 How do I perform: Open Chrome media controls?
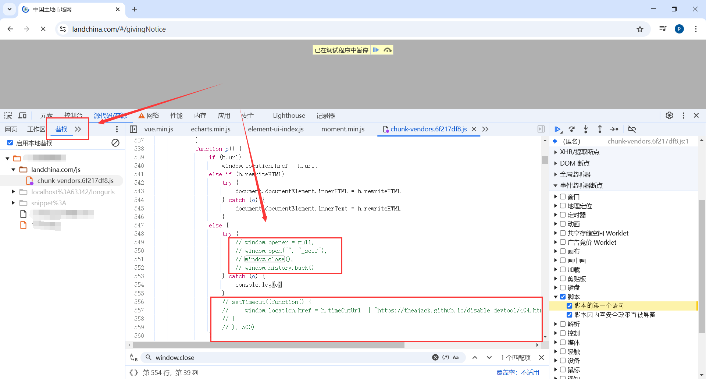(x=663, y=29)
